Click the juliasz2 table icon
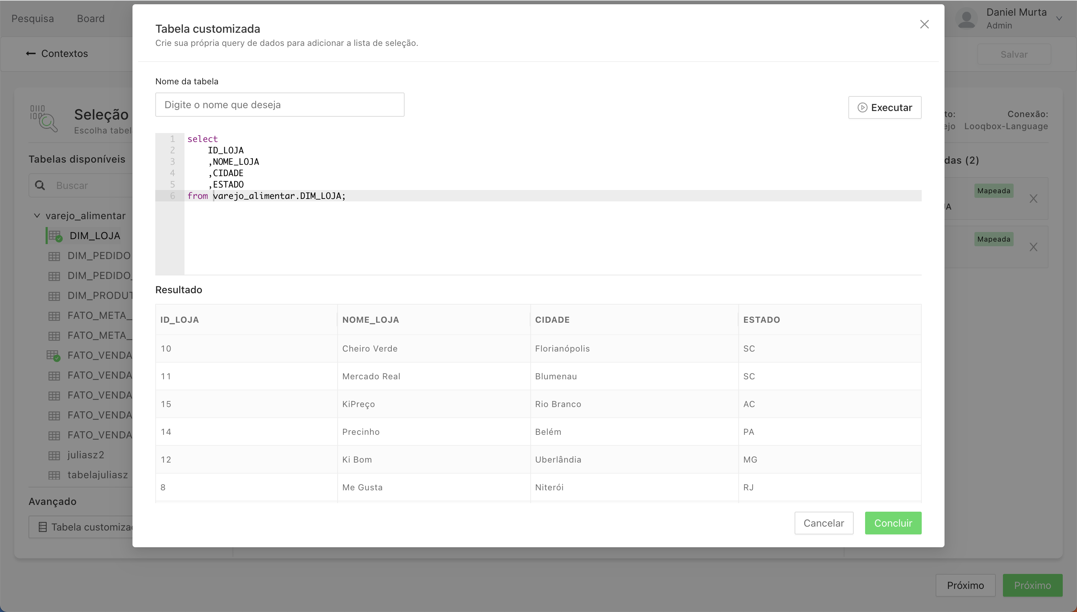Viewport: 1077px width, 612px height. click(54, 455)
